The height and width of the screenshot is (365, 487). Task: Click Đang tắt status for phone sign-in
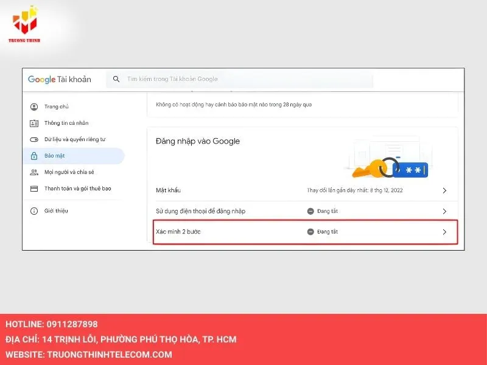[327, 211]
